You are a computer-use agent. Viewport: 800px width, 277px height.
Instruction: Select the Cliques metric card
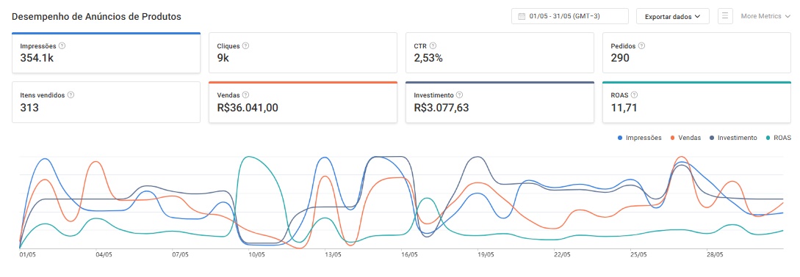303,53
